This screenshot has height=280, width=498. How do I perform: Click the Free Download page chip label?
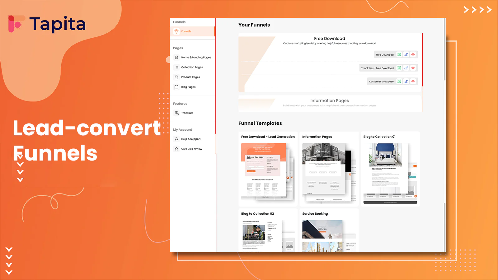385,55
